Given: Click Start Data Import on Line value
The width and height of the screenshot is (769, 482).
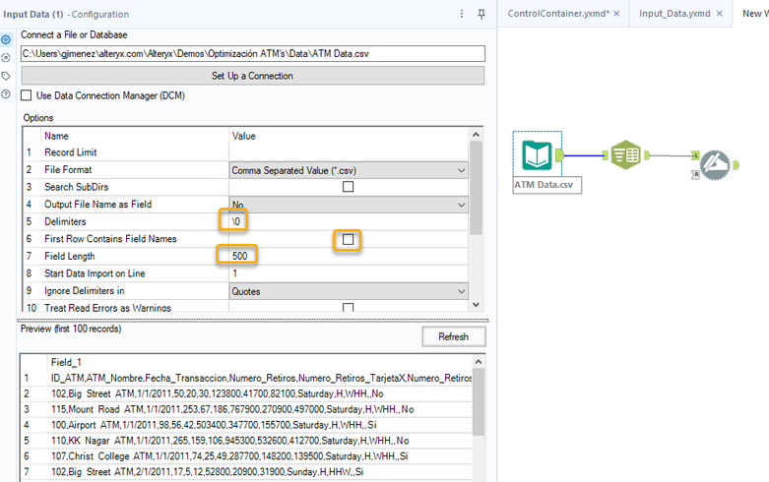Looking at the screenshot, I should pyautogui.click(x=349, y=273).
